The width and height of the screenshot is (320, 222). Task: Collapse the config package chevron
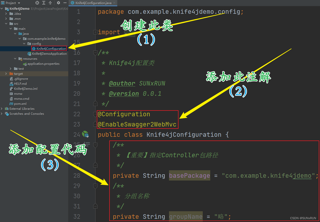pyautogui.click(x=24, y=44)
